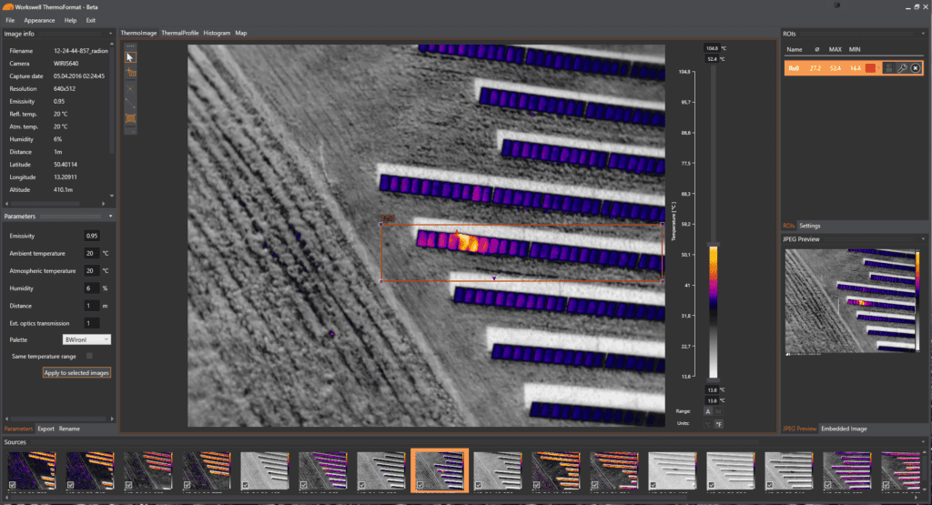932x505 pixels.
Task: Switch to the Histogram tab
Action: click(x=217, y=34)
